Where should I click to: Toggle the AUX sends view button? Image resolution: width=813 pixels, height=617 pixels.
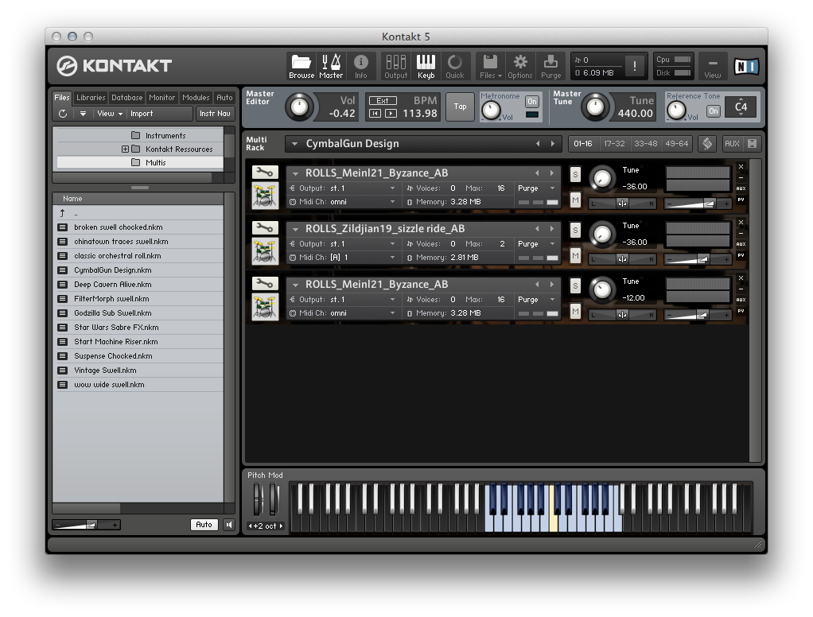click(732, 143)
